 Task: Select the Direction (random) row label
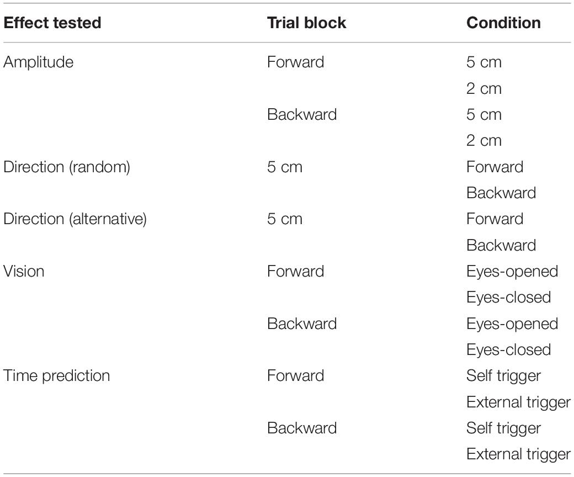point(67,167)
